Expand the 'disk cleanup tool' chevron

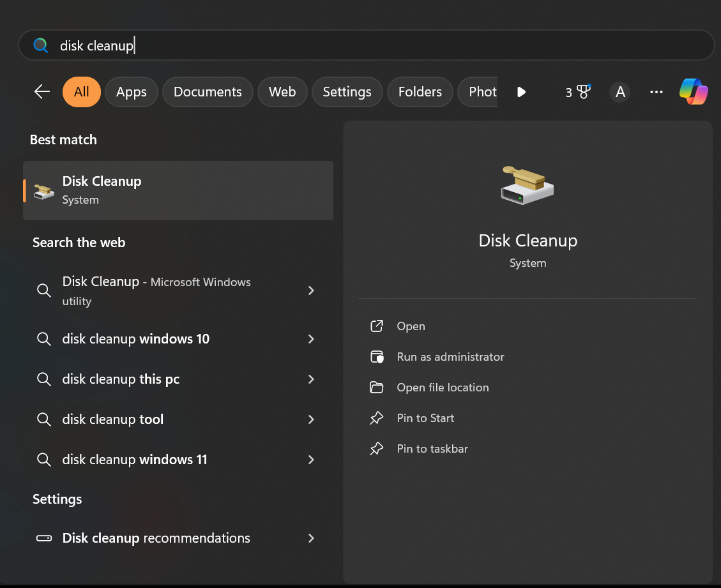click(311, 419)
